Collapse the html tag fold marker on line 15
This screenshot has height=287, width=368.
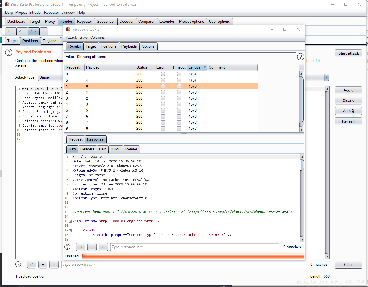(x=70, y=221)
